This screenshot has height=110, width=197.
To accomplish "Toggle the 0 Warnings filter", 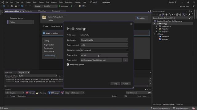I will pyautogui.click(x=41, y=93).
